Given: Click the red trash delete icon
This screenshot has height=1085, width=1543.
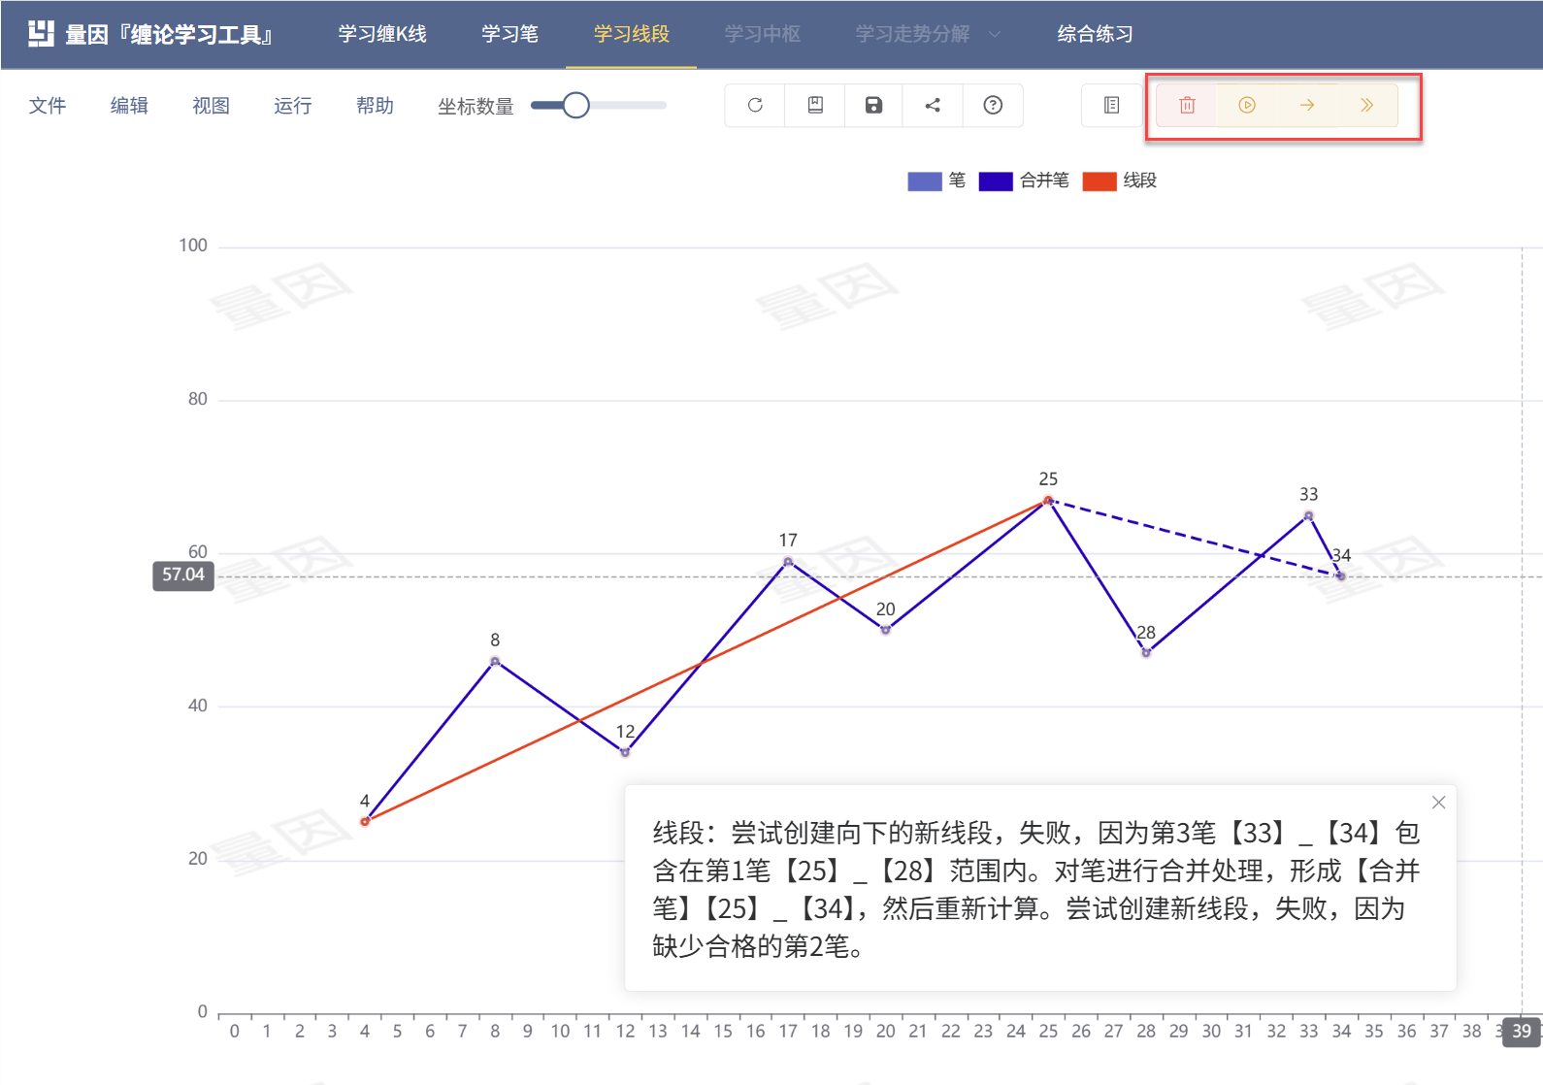Looking at the screenshot, I should tap(1187, 105).
